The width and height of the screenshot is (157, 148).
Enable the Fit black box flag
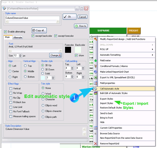point(11,102)
